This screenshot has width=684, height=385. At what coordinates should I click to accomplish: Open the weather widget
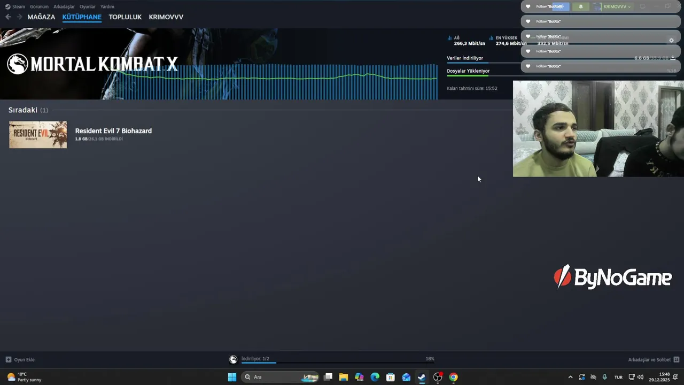coord(24,377)
